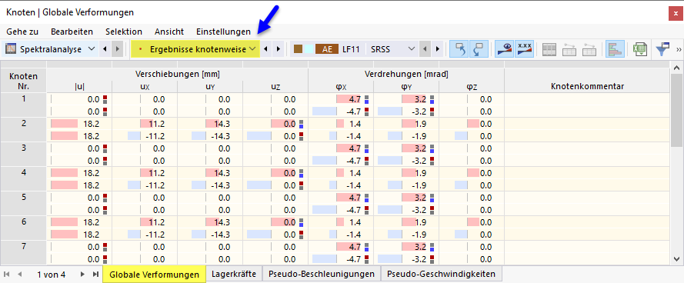Click the 1 von 4 page indicator
This screenshot has height=283, width=684.
click(x=51, y=275)
